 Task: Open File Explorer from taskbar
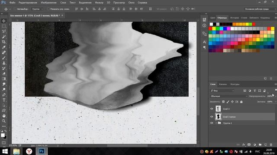(x=16, y=151)
